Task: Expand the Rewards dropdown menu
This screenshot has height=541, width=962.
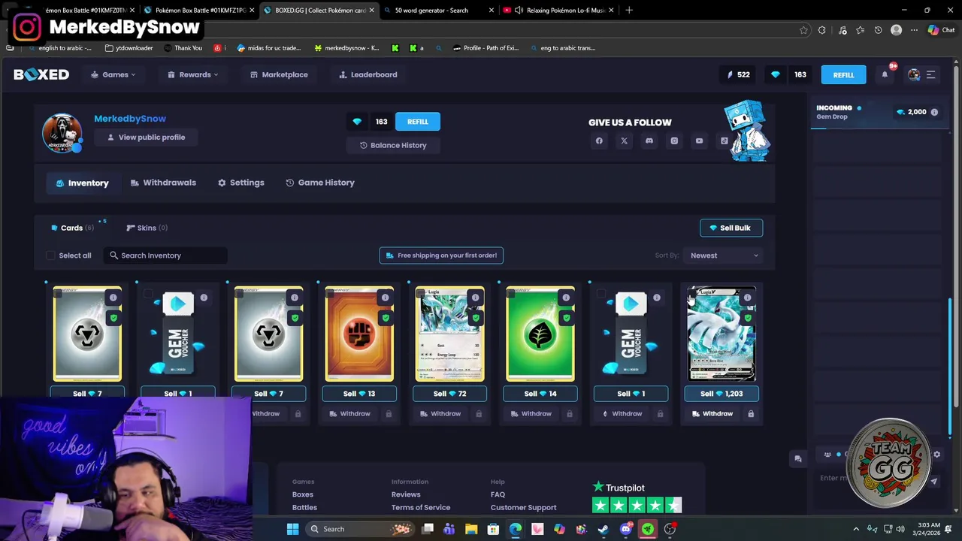Action: (193, 74)
